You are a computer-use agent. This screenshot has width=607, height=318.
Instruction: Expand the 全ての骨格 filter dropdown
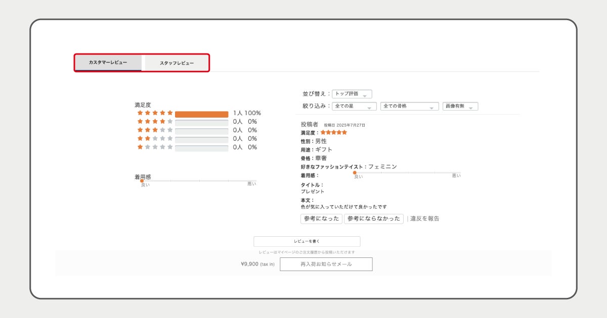coord(409,107)
